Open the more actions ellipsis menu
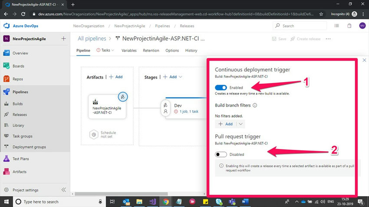The width and height of the screenshot is (369, 207). tap(328, 39)
